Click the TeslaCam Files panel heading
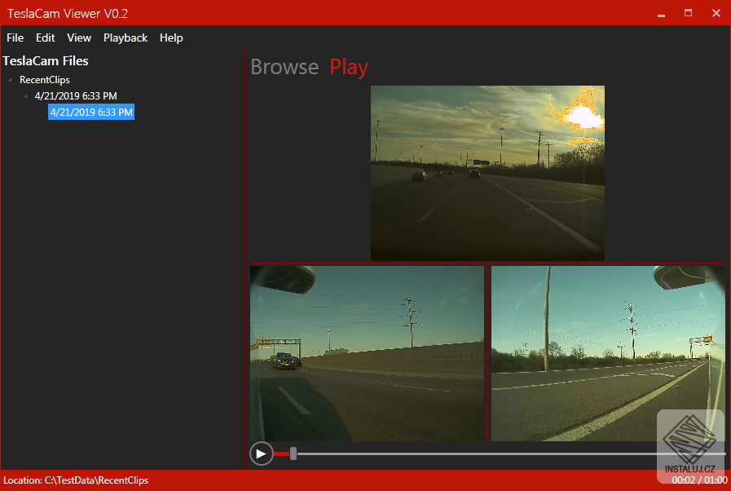 [45, 60]
